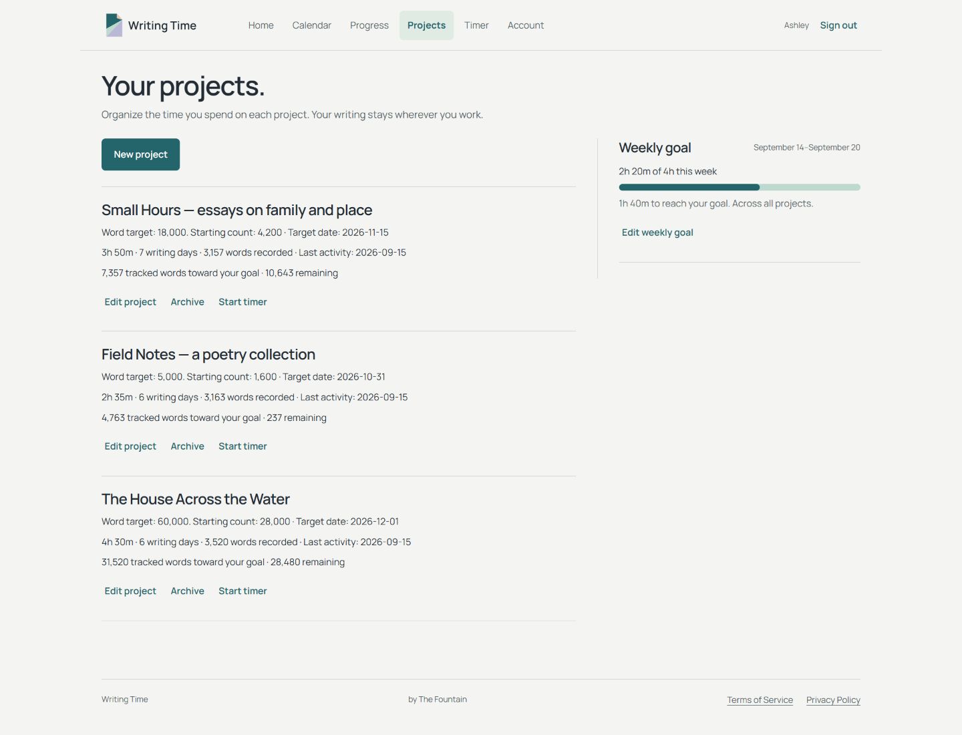The height and width of the screenshot is (735, 962).
Task: Start timer for The House Across the Water
Action: [243, 591]
